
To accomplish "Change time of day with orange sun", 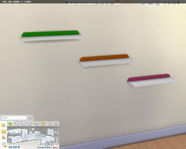I will click(118, 2).
